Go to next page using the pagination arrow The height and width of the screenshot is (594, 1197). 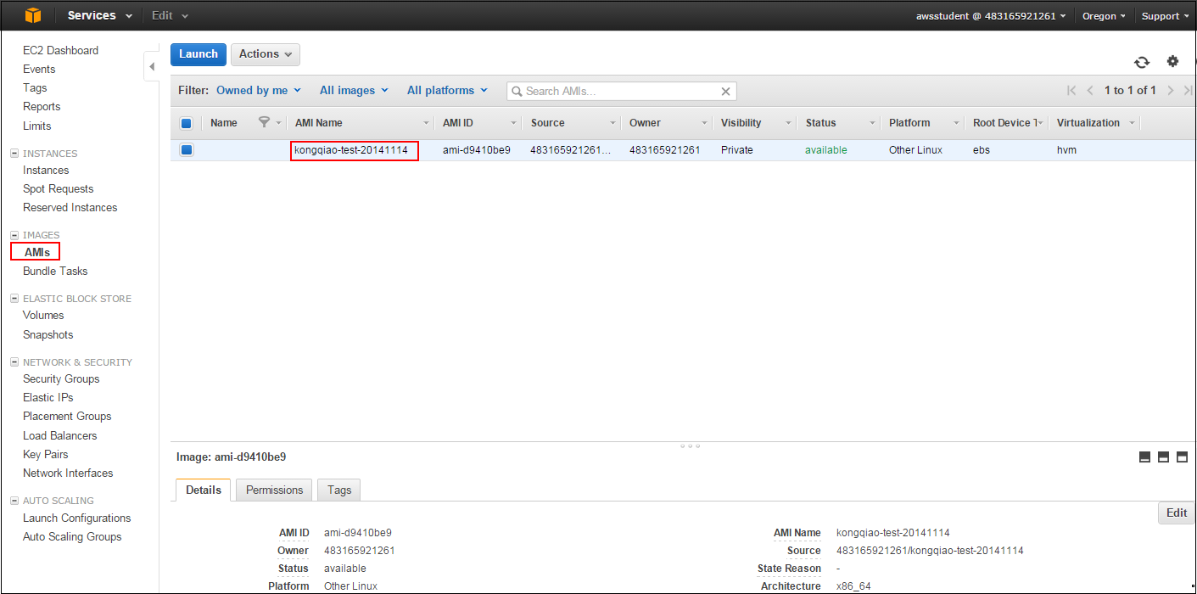1170,91
